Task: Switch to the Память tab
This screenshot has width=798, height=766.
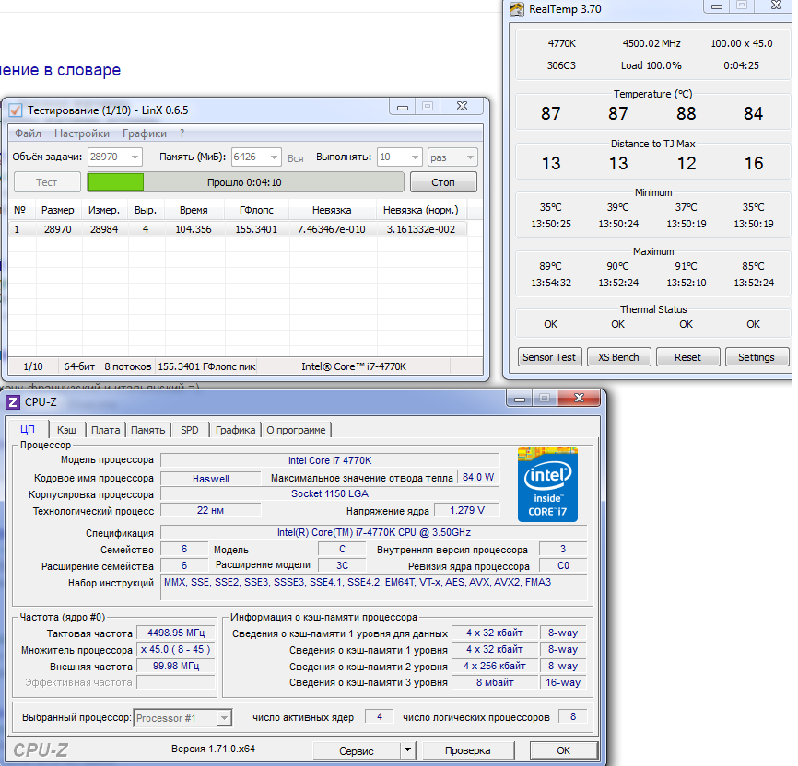Action: pyautogui.click(x=148, y=430)
